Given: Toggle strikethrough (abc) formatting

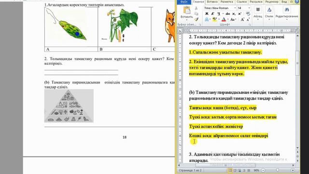Looking at the screenshot, I should (227, 14).
